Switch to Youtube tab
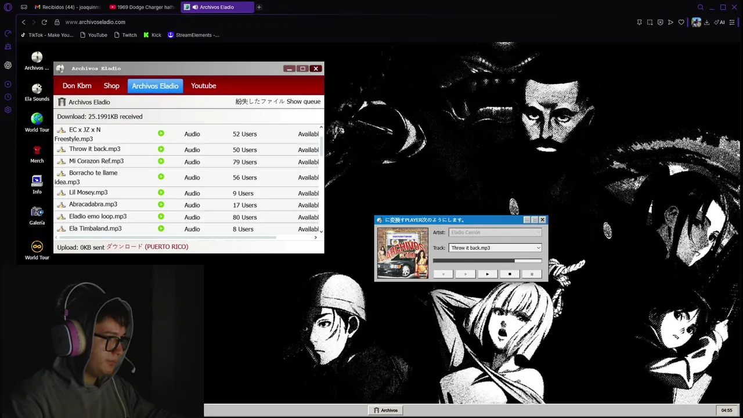Screen dimensions: 743x418 203,85
